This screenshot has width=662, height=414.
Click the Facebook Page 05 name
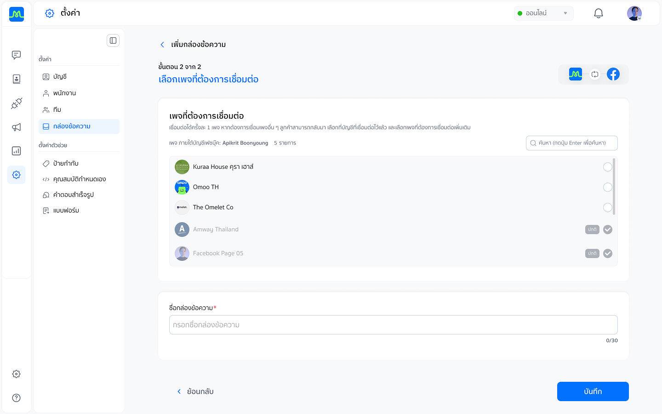[x=218, y=253]
